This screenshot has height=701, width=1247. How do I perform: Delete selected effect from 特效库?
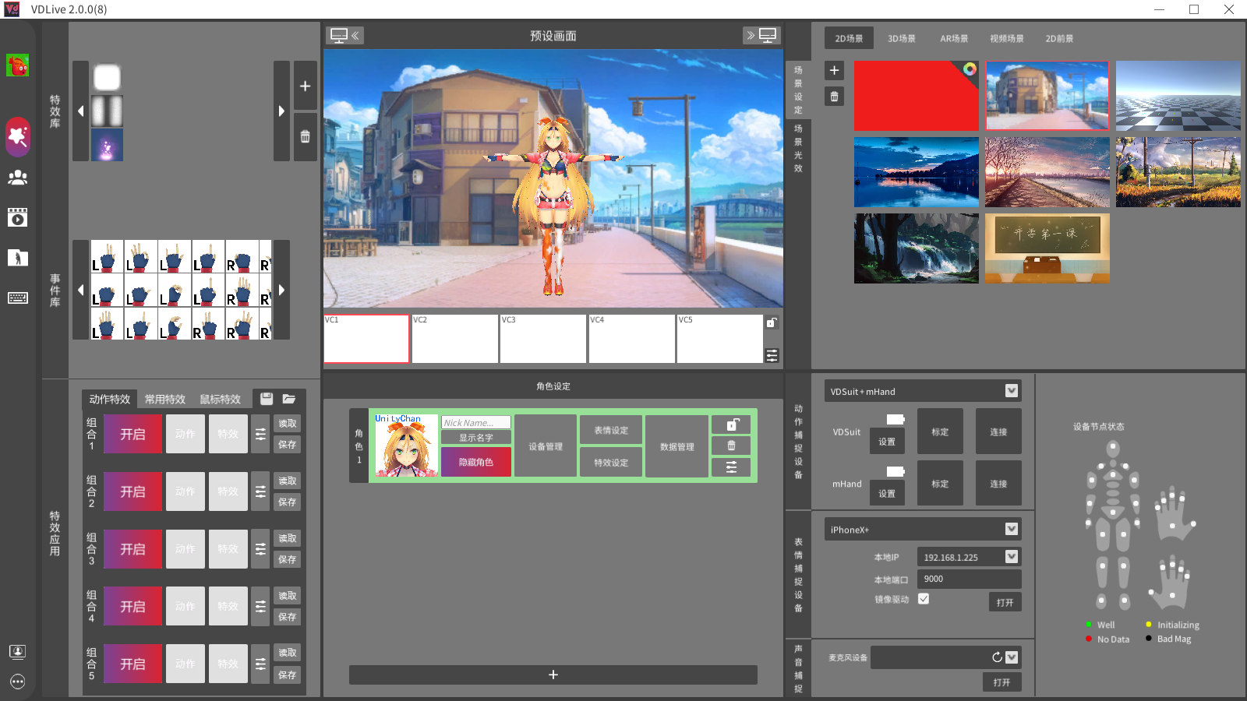(306, 136)
